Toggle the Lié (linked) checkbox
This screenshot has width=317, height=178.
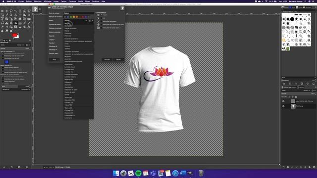102,18
